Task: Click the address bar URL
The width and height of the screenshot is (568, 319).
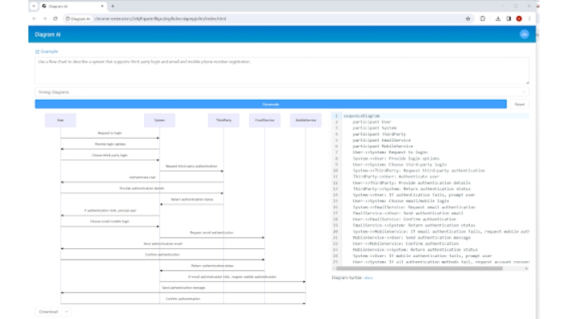Action: [x=160, y=19]
